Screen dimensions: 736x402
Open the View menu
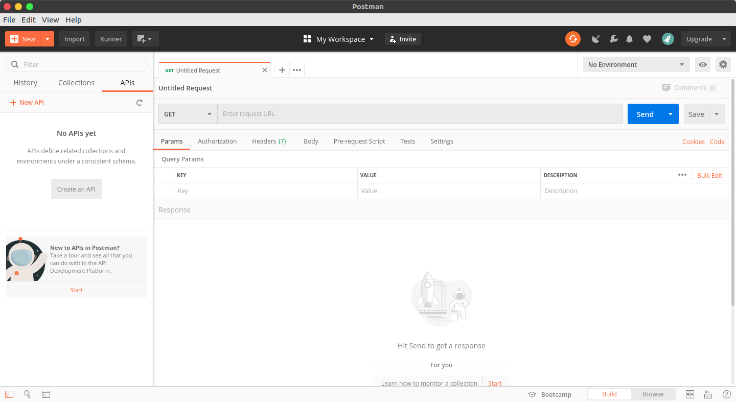(51, 19)
